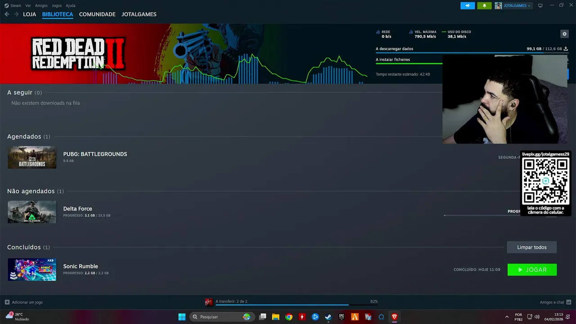This screenshot has height=324, width=576.
Task: Click the Não agendados section header
Action: point(36,191)
